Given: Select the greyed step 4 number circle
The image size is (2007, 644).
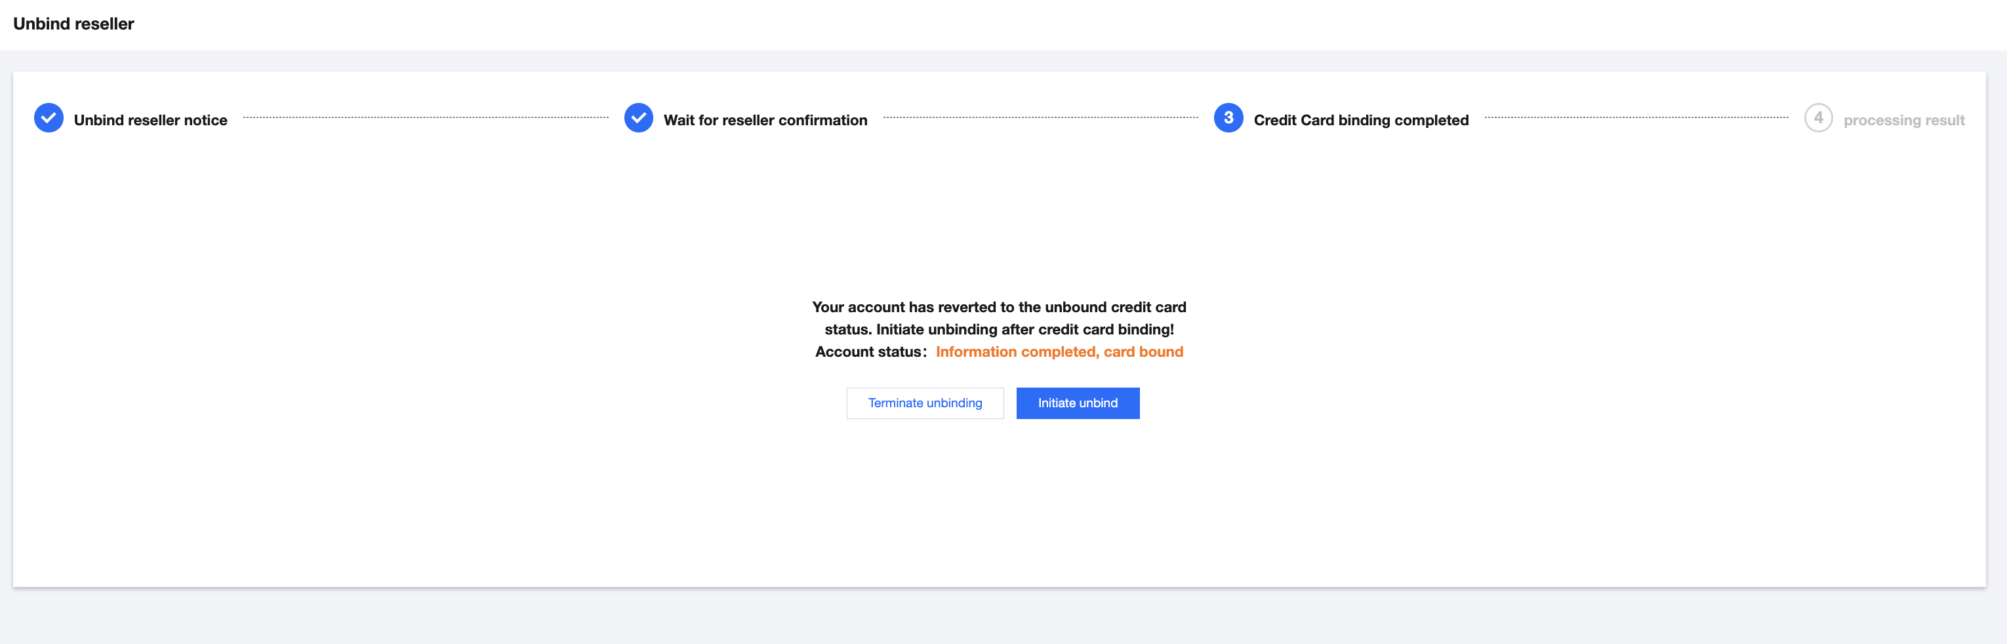Looking at the screenshot, I should 1817,118.
